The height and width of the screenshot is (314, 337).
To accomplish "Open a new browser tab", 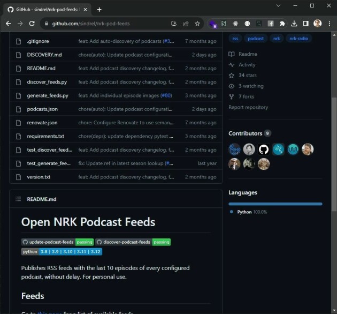I will point(99,10).
